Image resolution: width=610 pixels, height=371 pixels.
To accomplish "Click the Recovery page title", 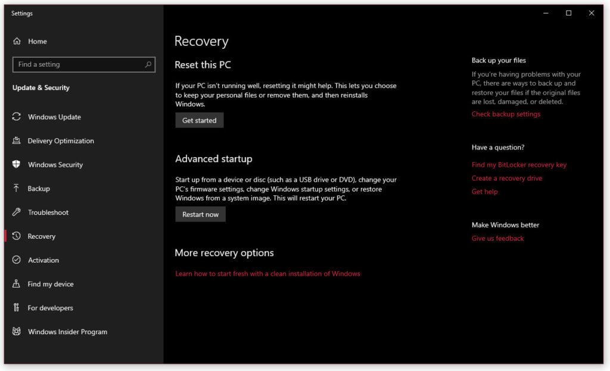I will (201, 41).
